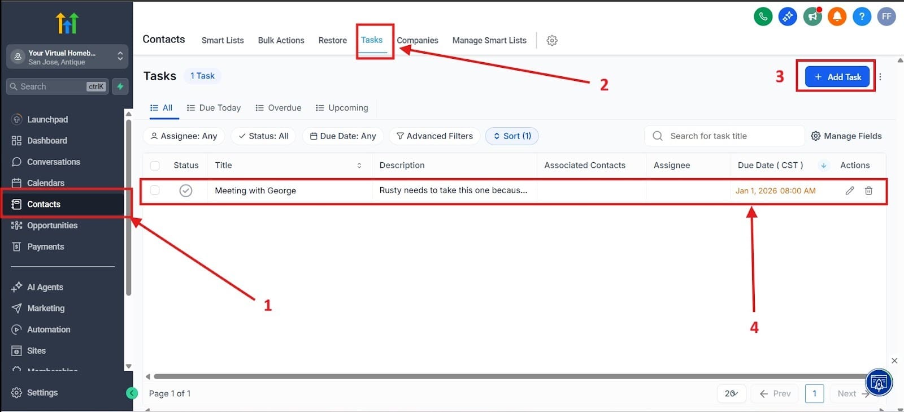Tick the select-all tasks header checkbox
Image resolution: width=904 pixels, height=412 pixels.
(x=155, y=166)
